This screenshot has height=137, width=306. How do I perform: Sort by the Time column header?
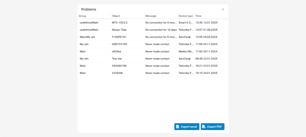[198, 16]
